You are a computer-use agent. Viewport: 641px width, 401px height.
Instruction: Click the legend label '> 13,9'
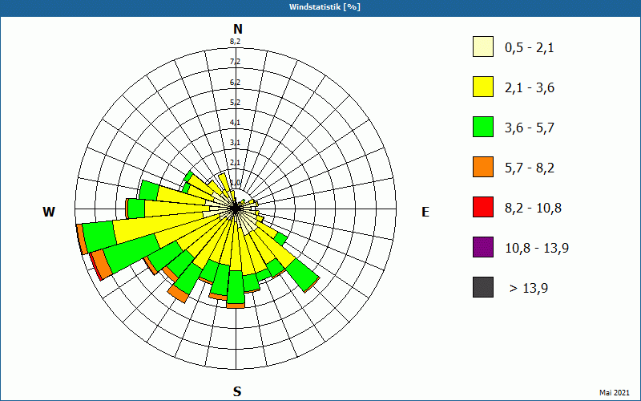[x=529, y=289]
